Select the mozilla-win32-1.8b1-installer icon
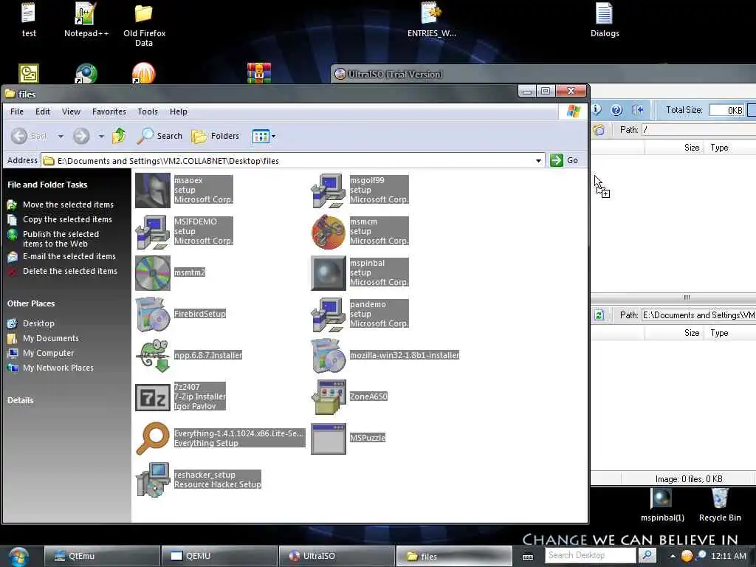 coord(329,356)
